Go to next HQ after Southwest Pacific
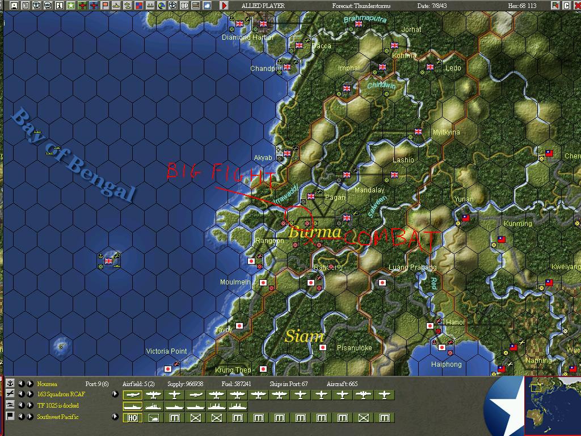 (30, 416)
